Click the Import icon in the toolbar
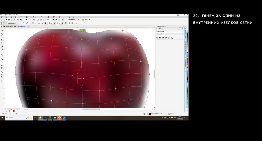Image resolution: width=262 pixels, height=141 pixels. (x=38, y=19)
